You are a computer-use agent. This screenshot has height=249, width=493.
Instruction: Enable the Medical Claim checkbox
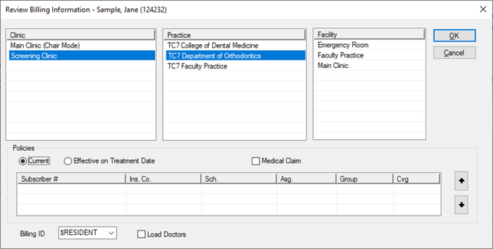pyautogui.click(x=256, y=161)
